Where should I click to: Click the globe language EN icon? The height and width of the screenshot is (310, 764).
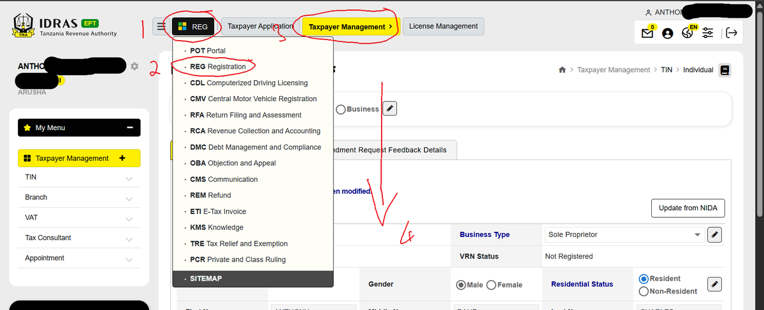[x=688, y=33]
